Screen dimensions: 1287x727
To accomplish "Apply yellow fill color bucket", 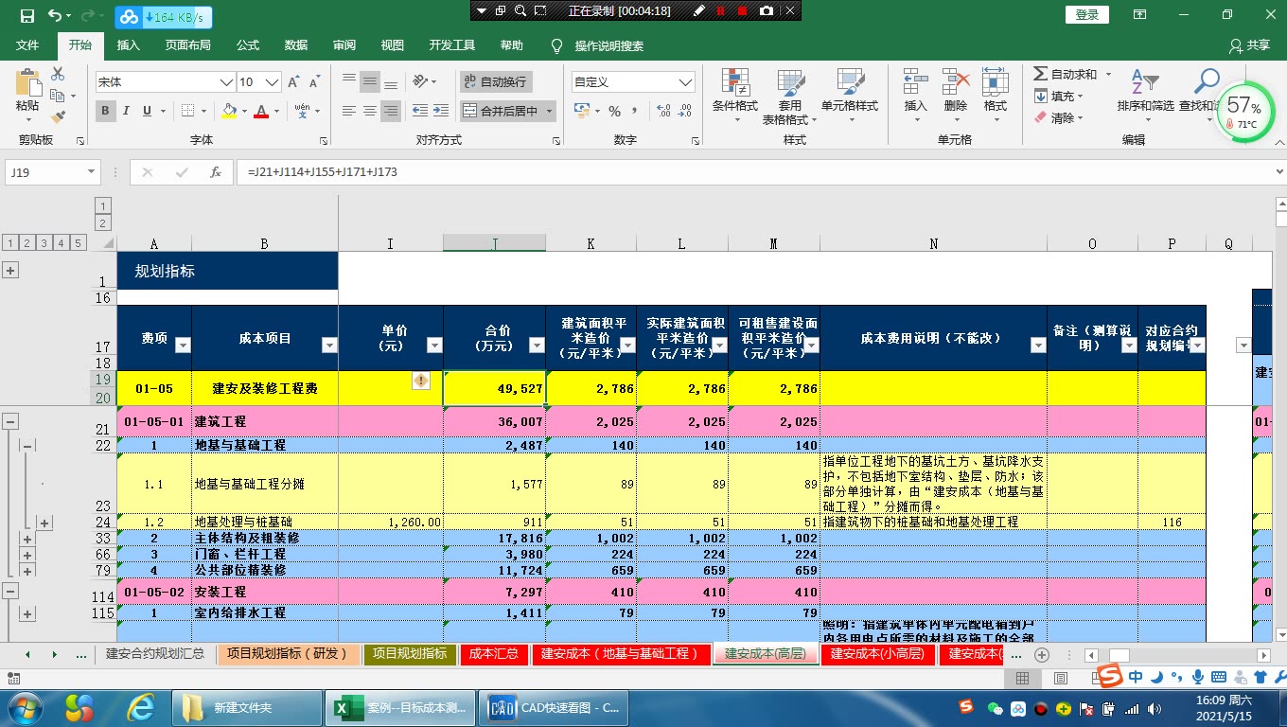I will click(x=228, y=111).
